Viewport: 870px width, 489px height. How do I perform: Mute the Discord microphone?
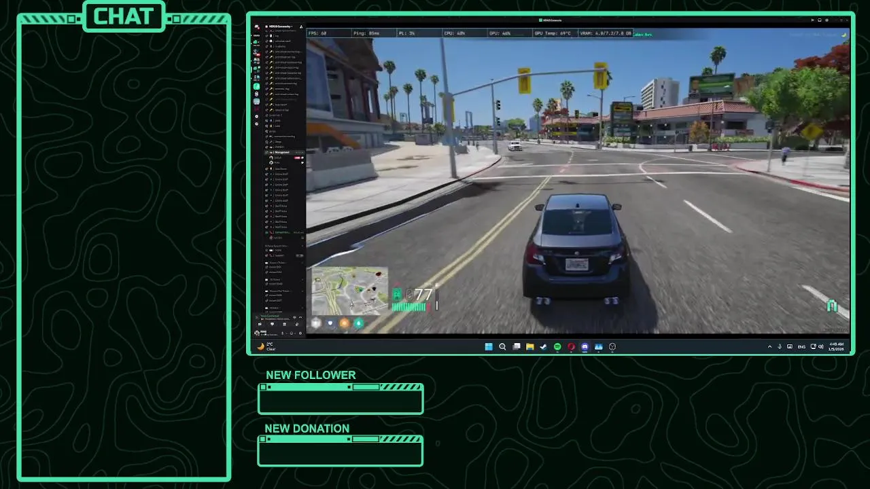pyautogui.click(x=282, y=333)
